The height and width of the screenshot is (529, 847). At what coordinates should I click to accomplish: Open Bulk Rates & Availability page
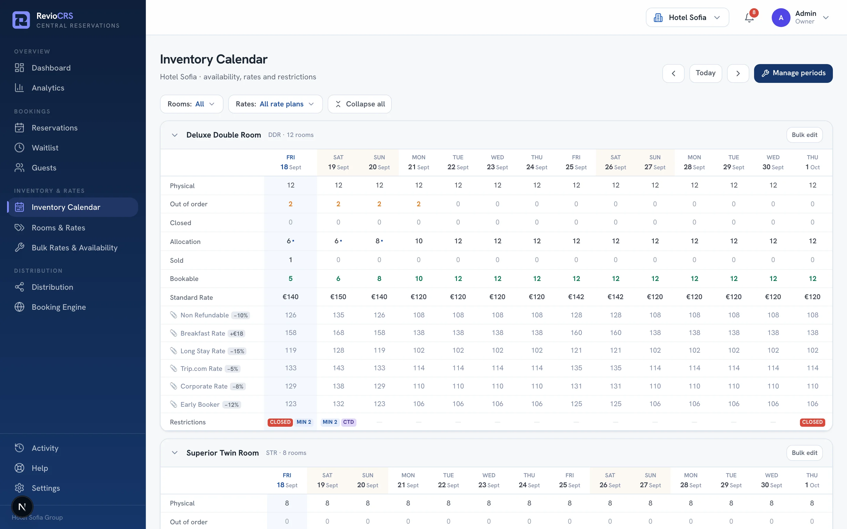point(72,248)
